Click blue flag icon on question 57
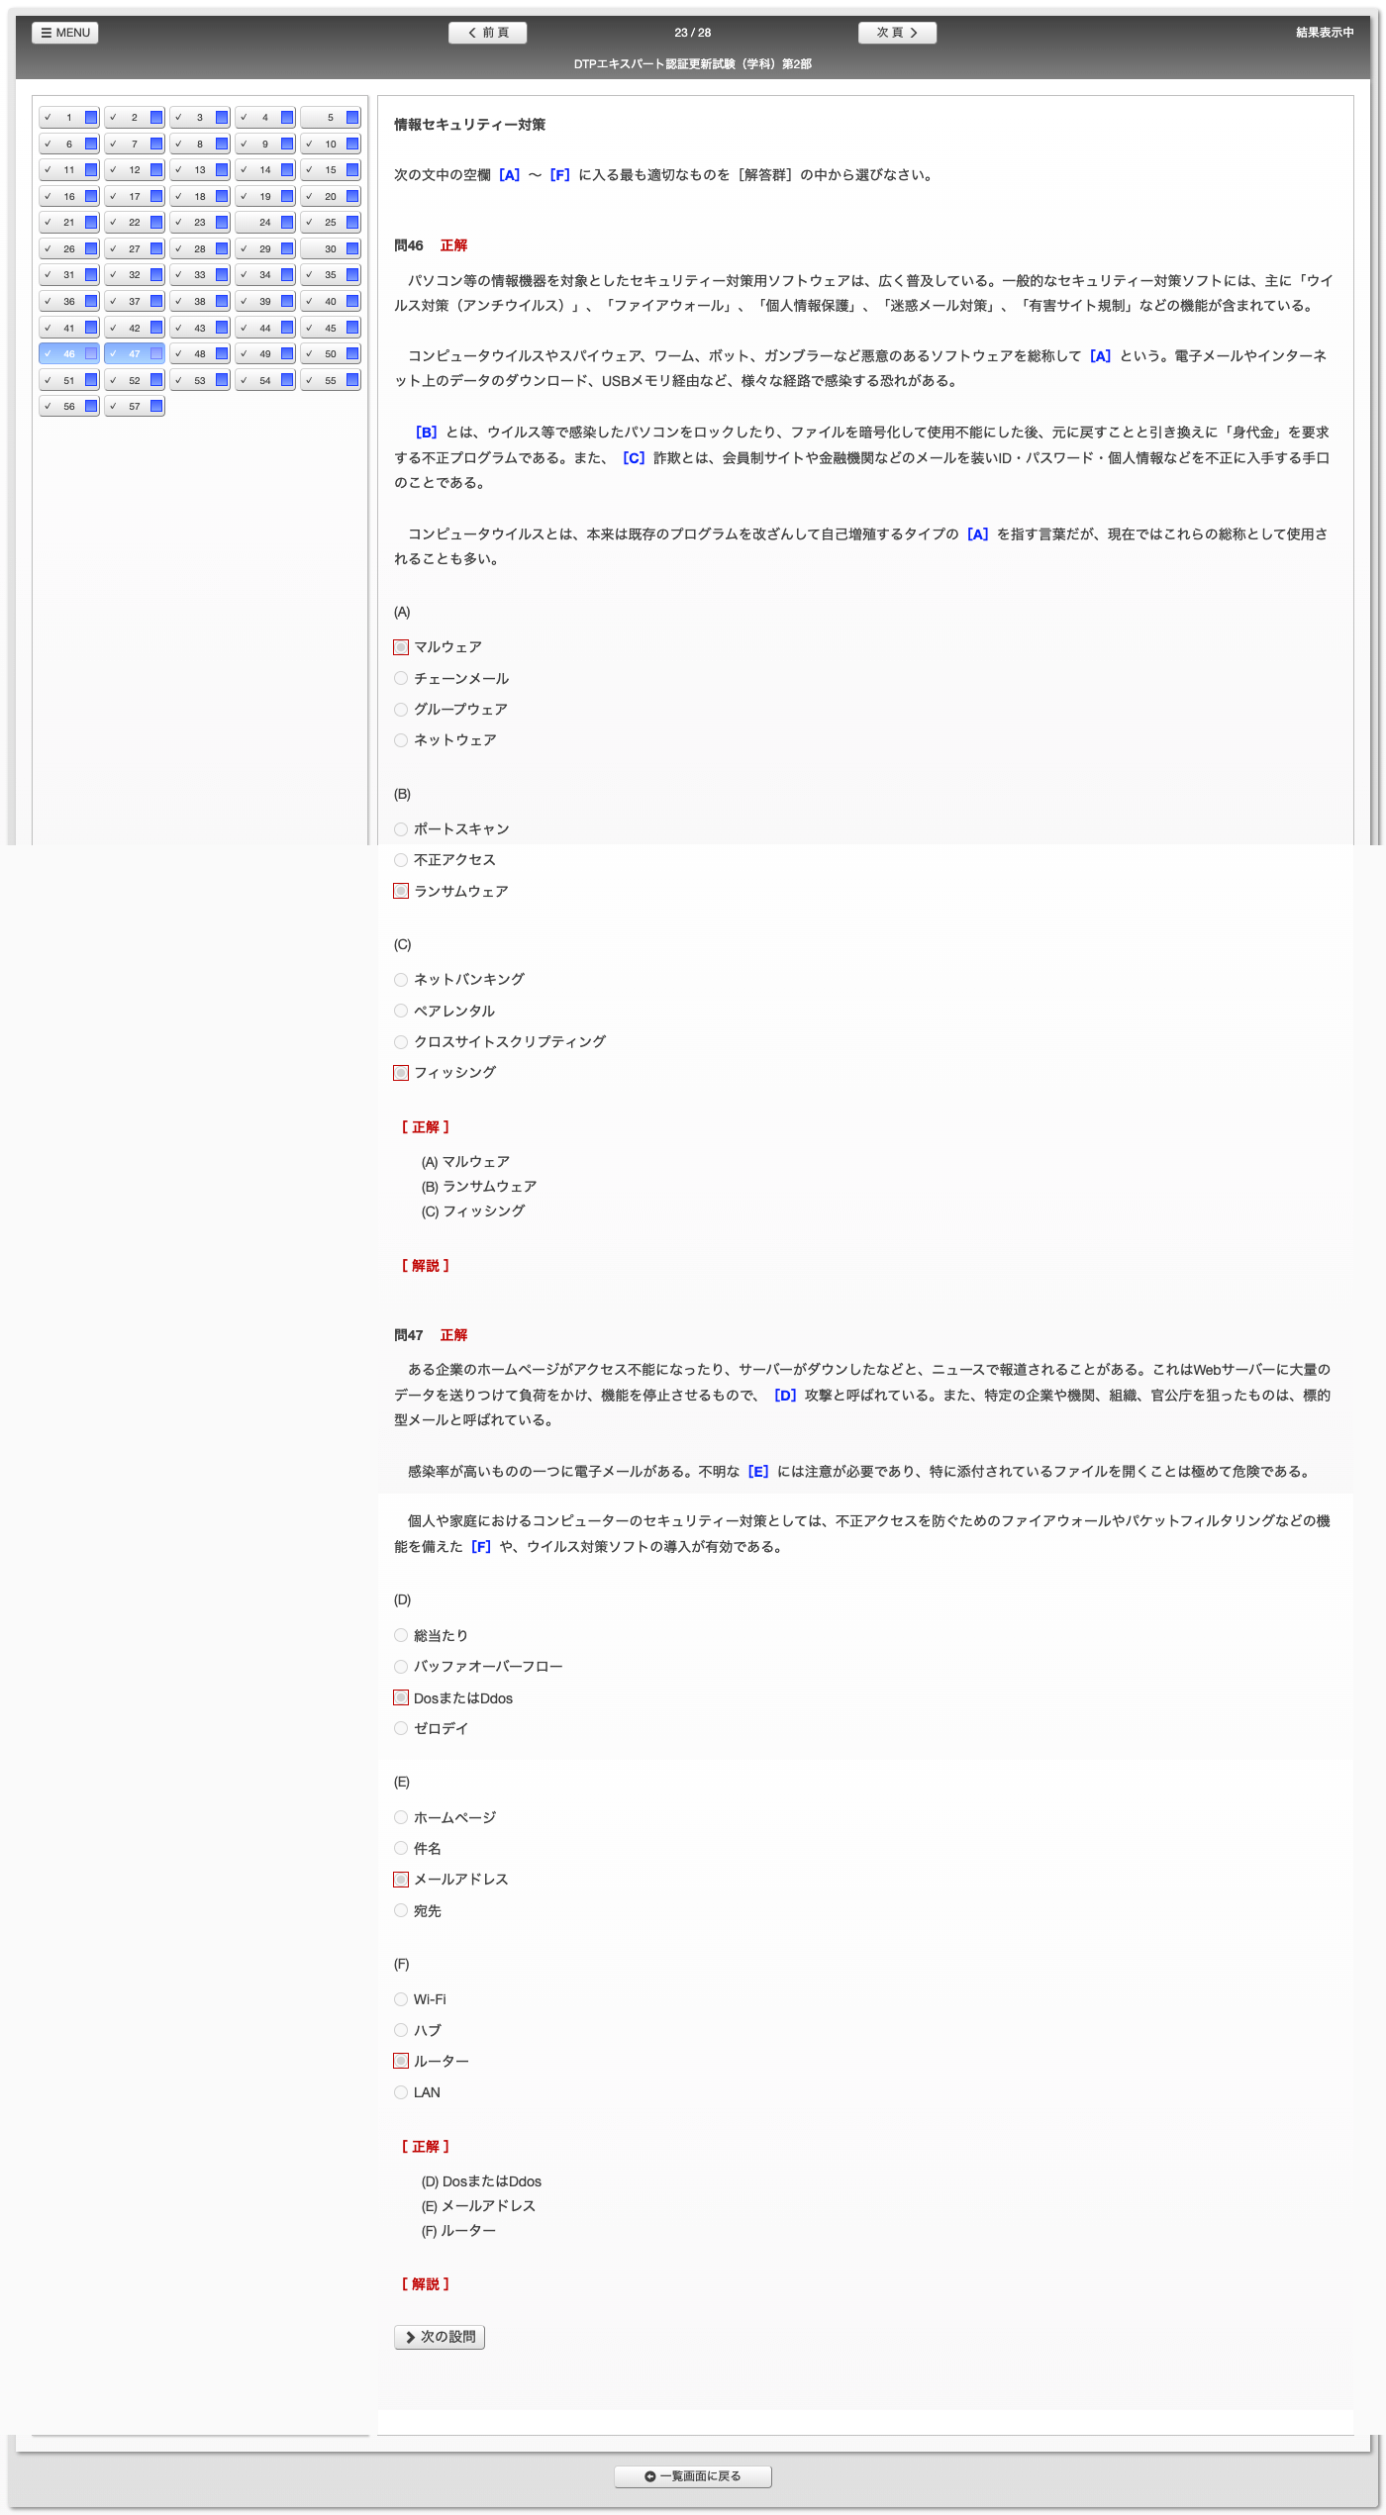The image size is (1386, 2515). (156, 407)
